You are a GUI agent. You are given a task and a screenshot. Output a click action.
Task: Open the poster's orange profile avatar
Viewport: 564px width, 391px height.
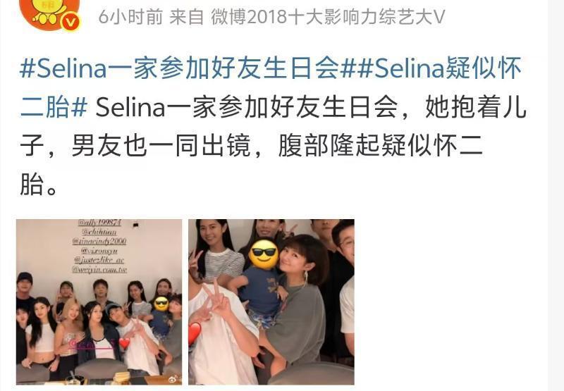tap(49, 13)
